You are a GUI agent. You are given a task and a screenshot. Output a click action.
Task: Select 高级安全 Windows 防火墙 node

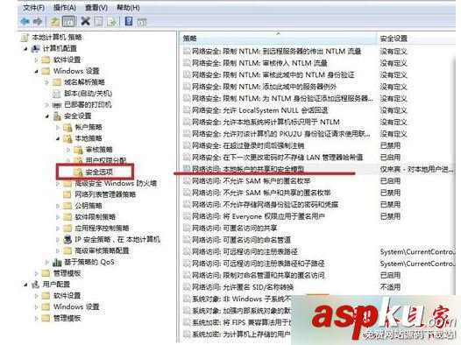click(x=116, y=183)
